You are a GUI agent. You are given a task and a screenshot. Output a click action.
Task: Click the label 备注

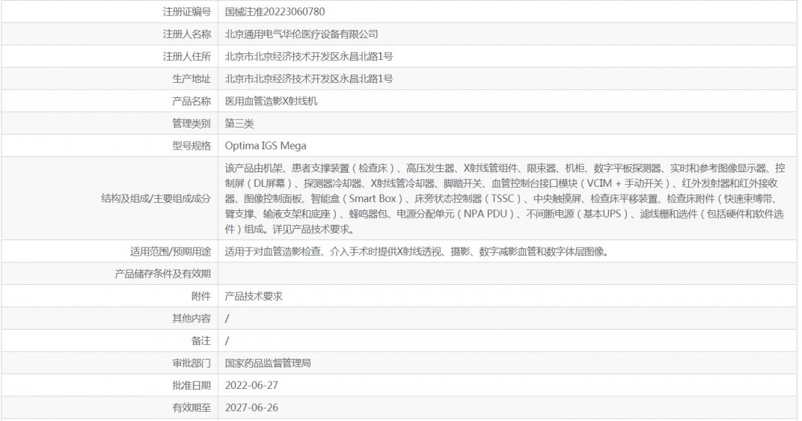(201, 341)
